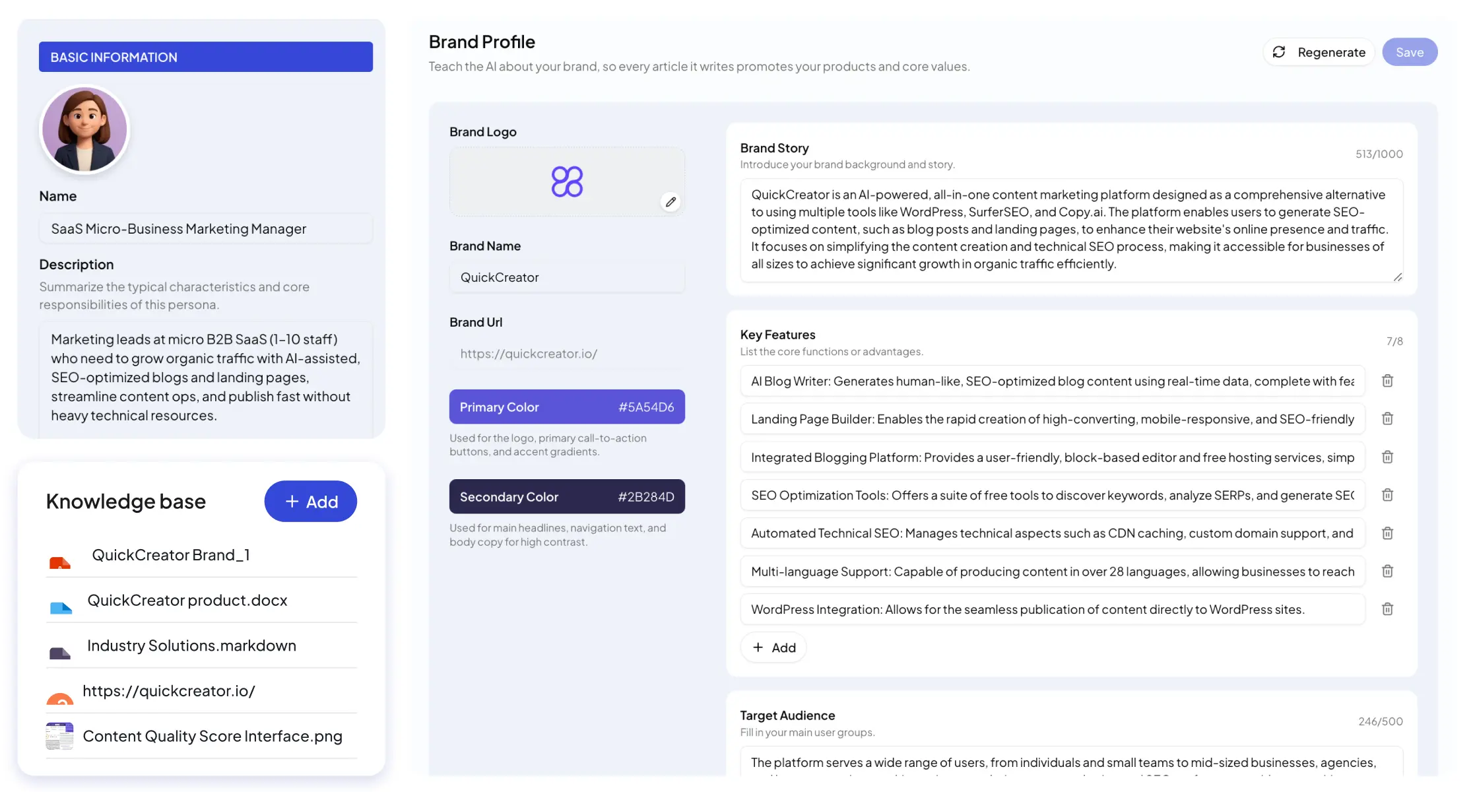1473x792 pixels.
Task: Click the refresh icon on the Regenerate control
Action: pyautogui.click(x=1279, y=51)
